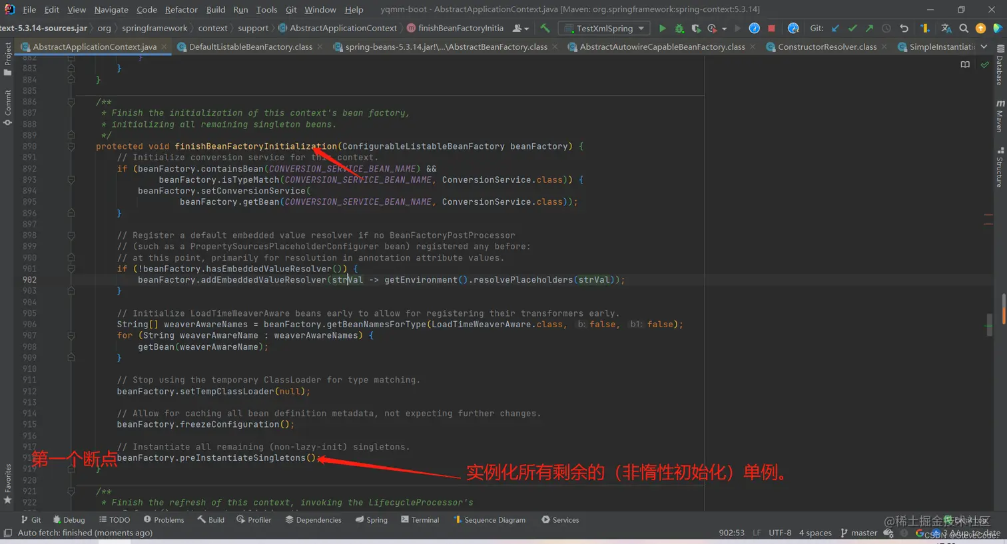Expand the user account dropdown arrow
1007x544 pixels.
coord(527,29)
